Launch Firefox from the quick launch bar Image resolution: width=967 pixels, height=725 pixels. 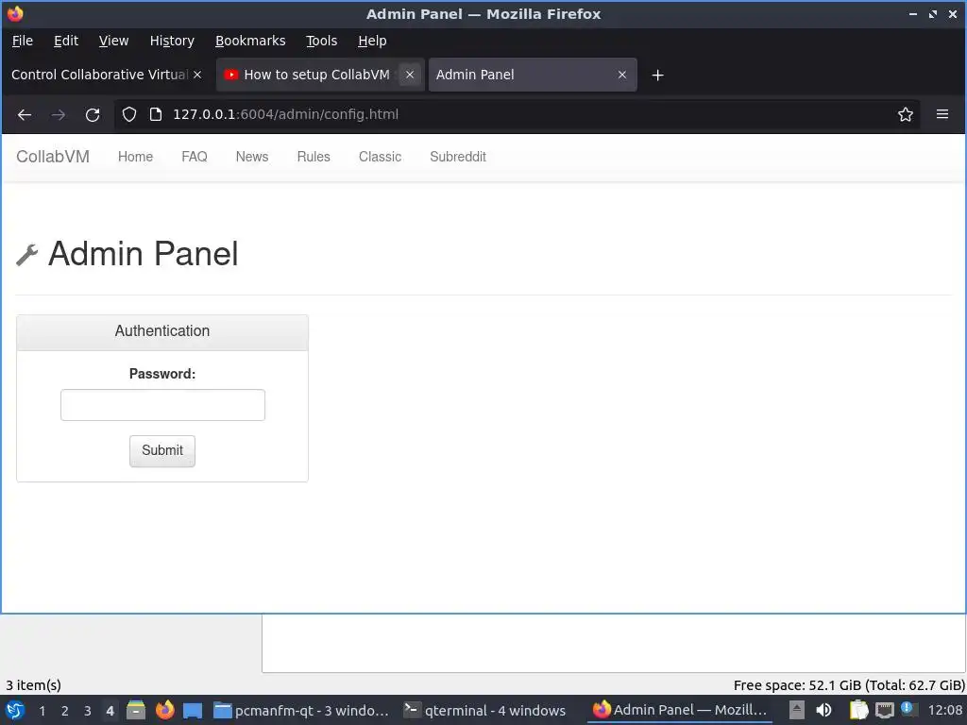[x=164, y=710]
